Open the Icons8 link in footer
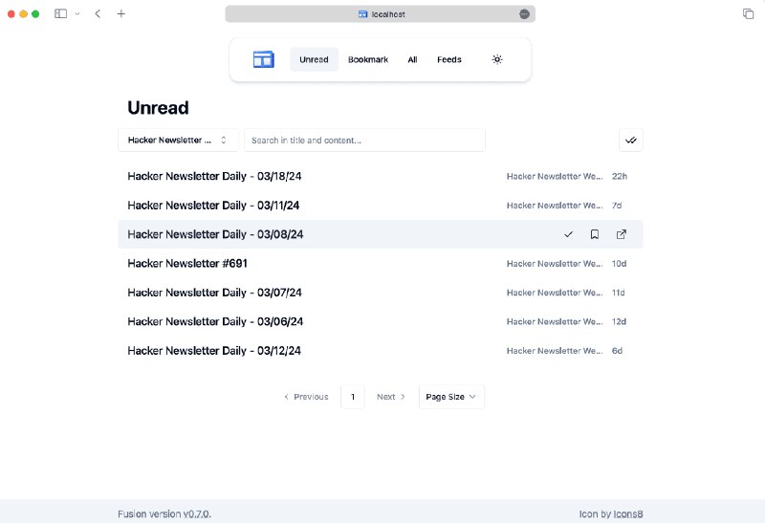This screenshot has height=523, width=765. (x=624, y=514)
